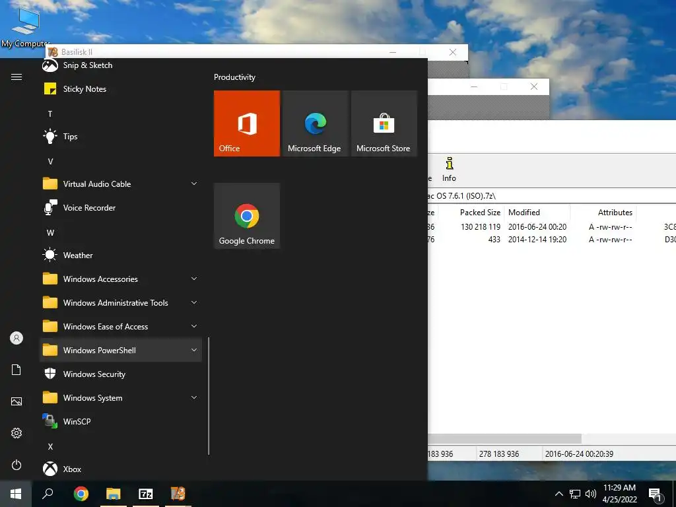Image resolution: width=676 pixels, height=507 pixels.
Task: Click packed size value 433
Action: (x=494, y=239)
